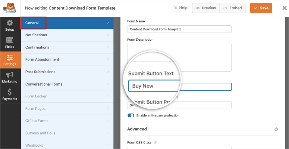The height and width of the screenshot is (149, 289).
Task: Open Offline Forms settings
Action: pos(67,121)
